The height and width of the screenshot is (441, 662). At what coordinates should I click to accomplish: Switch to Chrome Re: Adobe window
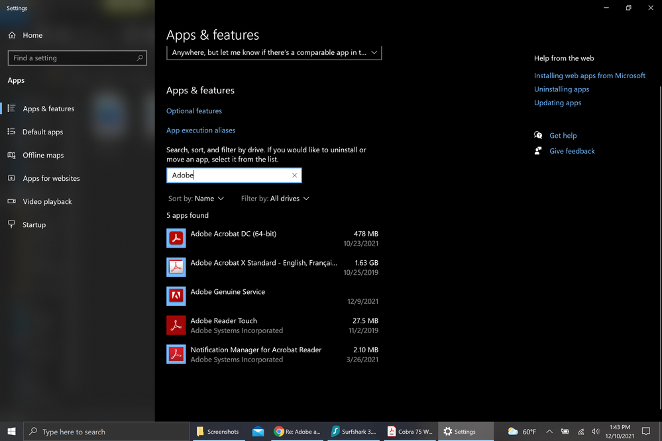pos(298,431)
